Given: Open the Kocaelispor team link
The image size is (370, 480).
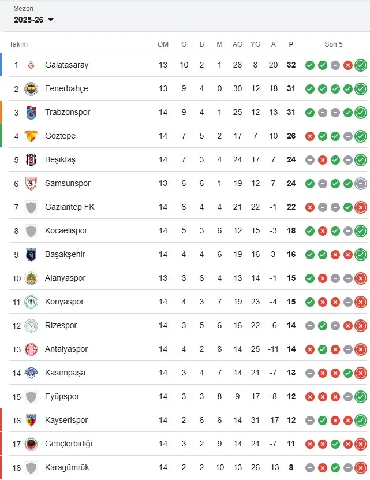Looking at the screenshot, I should click(x=66, y=230).
